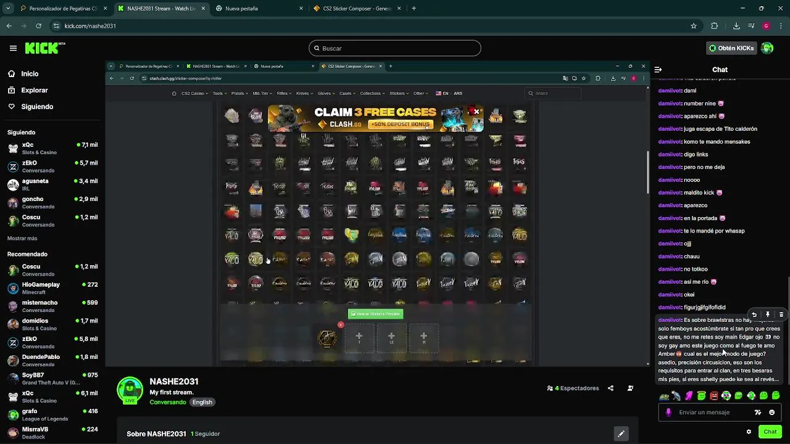Open Pistols dropdown in streamed site
The height and width of the screenshot is (444, 790).
click(239, 93)
